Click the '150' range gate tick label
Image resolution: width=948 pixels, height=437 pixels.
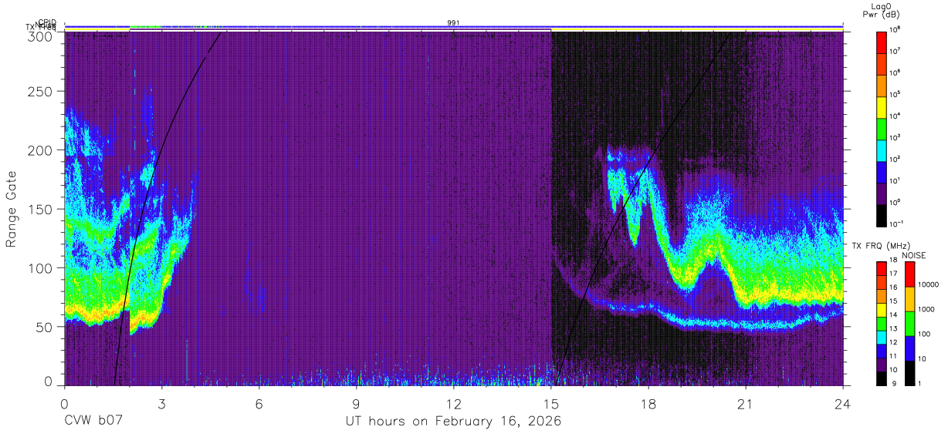pyautogui.click(x=42, y=209)
